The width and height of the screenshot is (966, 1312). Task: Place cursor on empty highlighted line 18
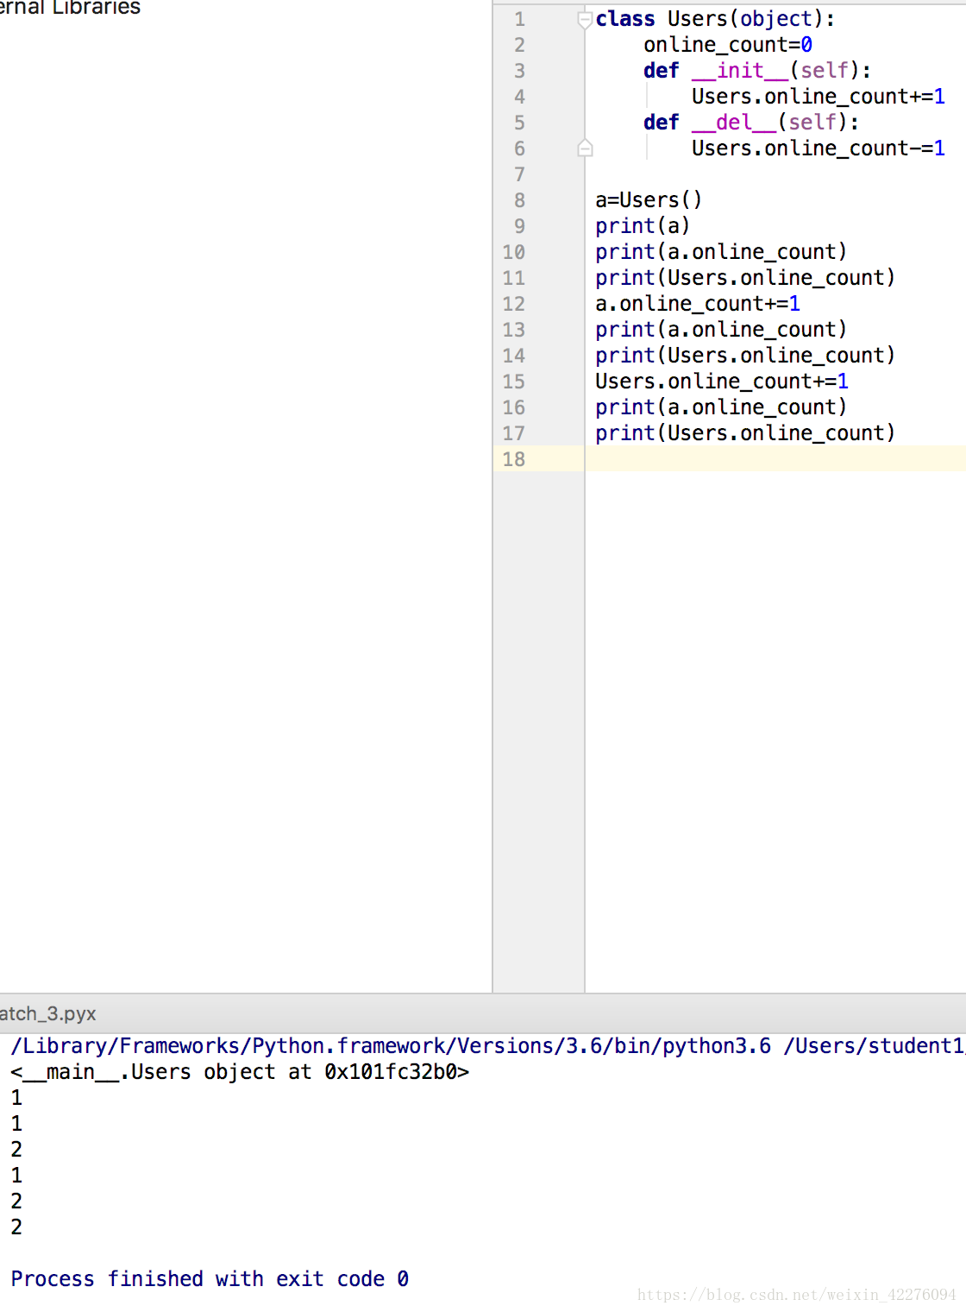(775, 458)
